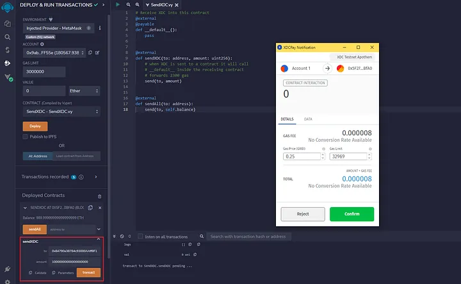This screenshot has width=461, height=284.
Task: Open the Solidity compiler sidebar icon
Action: click(7, 50)
